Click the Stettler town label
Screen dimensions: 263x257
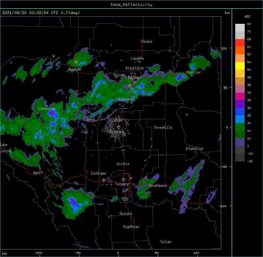(193, 72)
